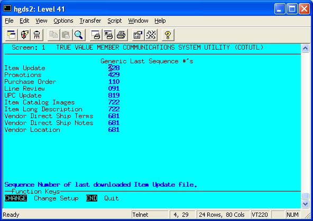Click the keymap editor toolbar icon
Image resolution: width=313 pixels, height=221 pixels.
151,35
